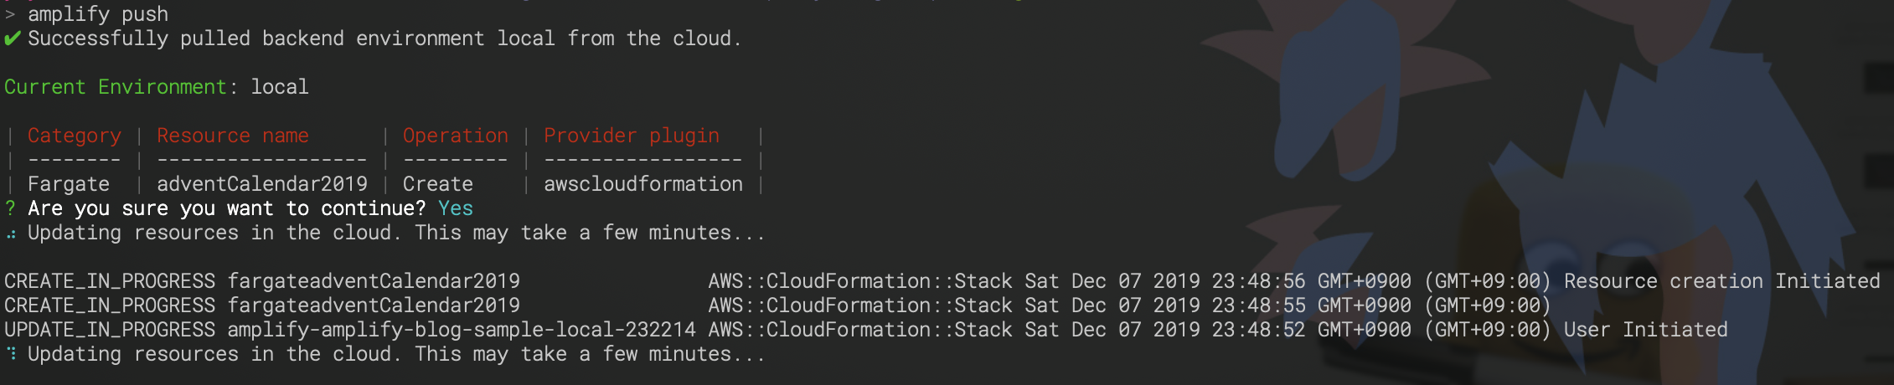Click the UPDATE_IN_PROGRESS status text
The image size is (1894, 385).
tap(110, 330)
